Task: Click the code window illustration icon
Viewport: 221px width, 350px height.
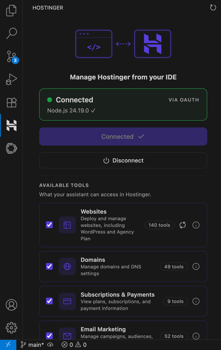Action: tap(94, 44)
